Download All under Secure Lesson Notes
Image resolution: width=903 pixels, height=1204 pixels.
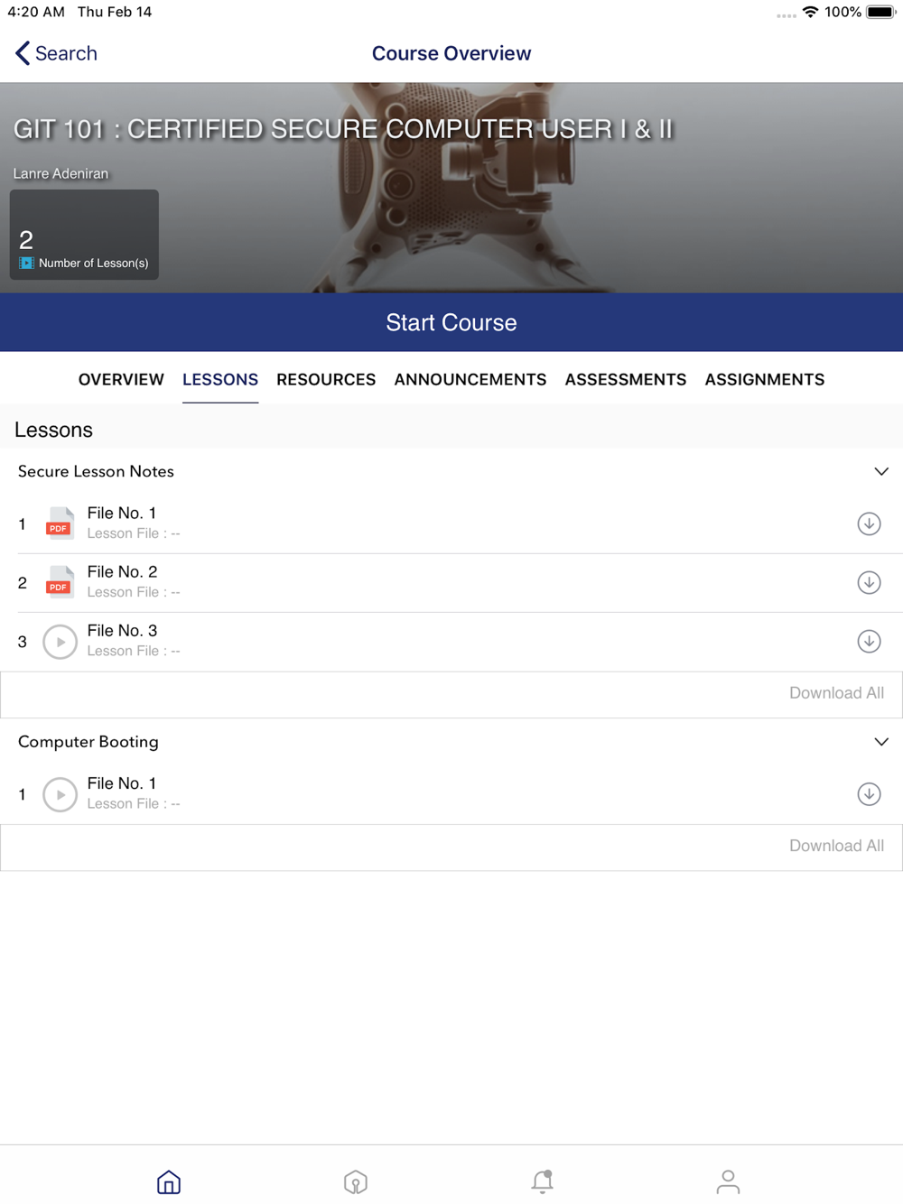click(x=836, y=693)
